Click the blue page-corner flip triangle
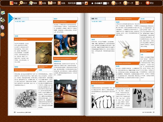The image size is (163, 122). pos(11,18)
